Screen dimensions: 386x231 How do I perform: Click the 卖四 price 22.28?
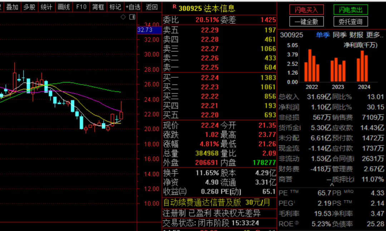point(210,39)
